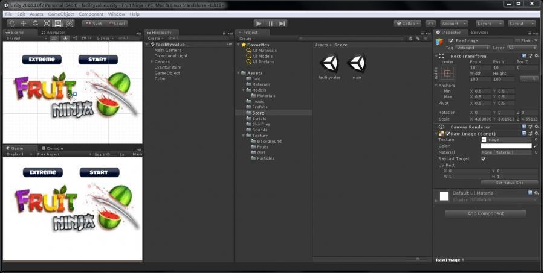This screenshot has height=273, width=544.
Task: Click the anchor presets square icon
Action: click(x=447, y=73)
